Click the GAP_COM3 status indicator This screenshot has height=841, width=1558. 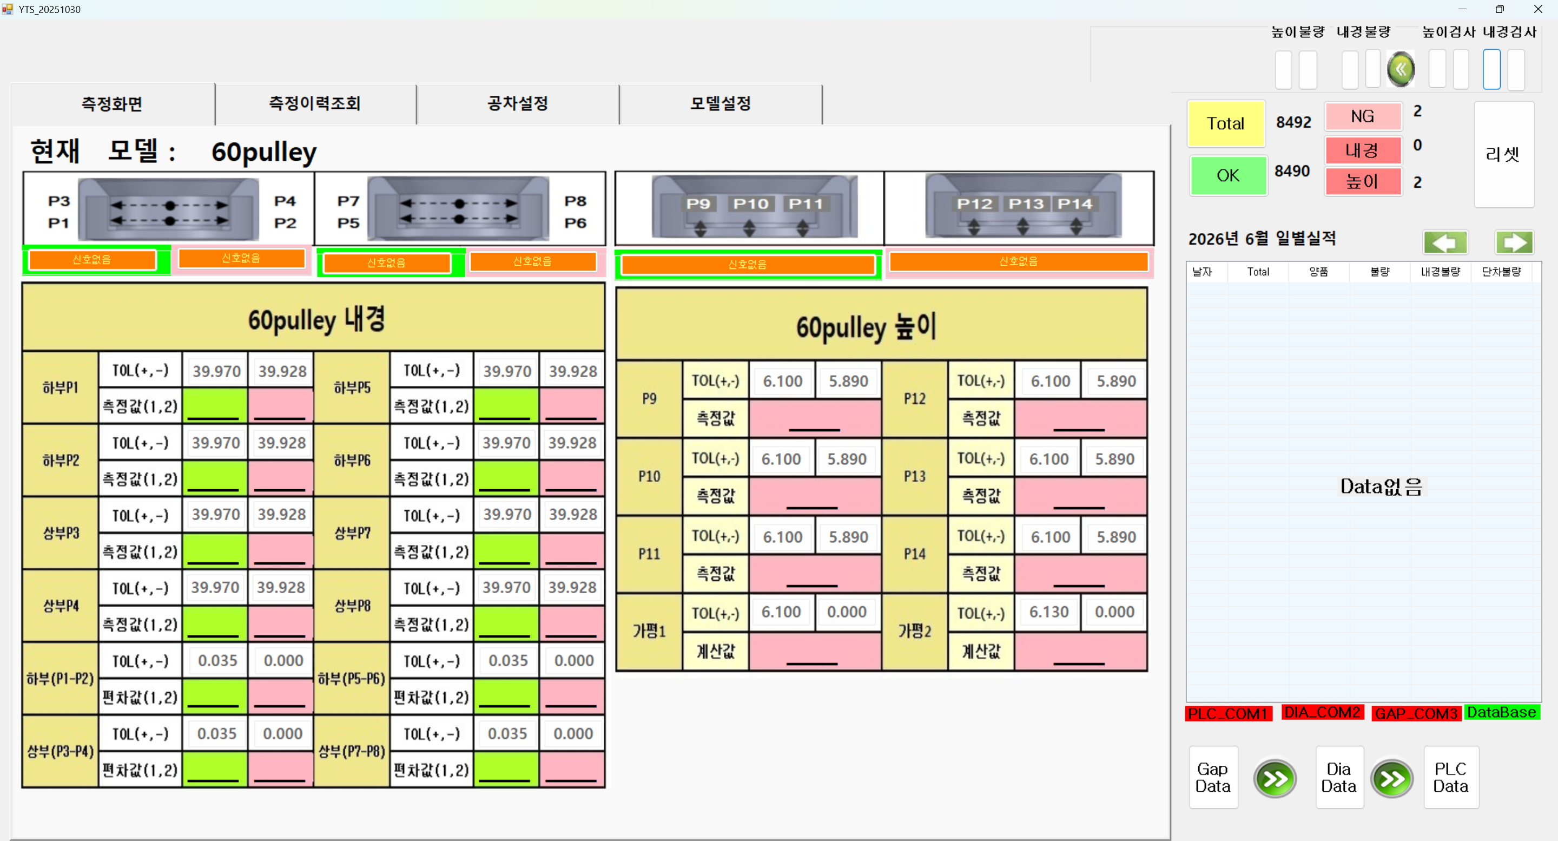[x=1416, y=714]
